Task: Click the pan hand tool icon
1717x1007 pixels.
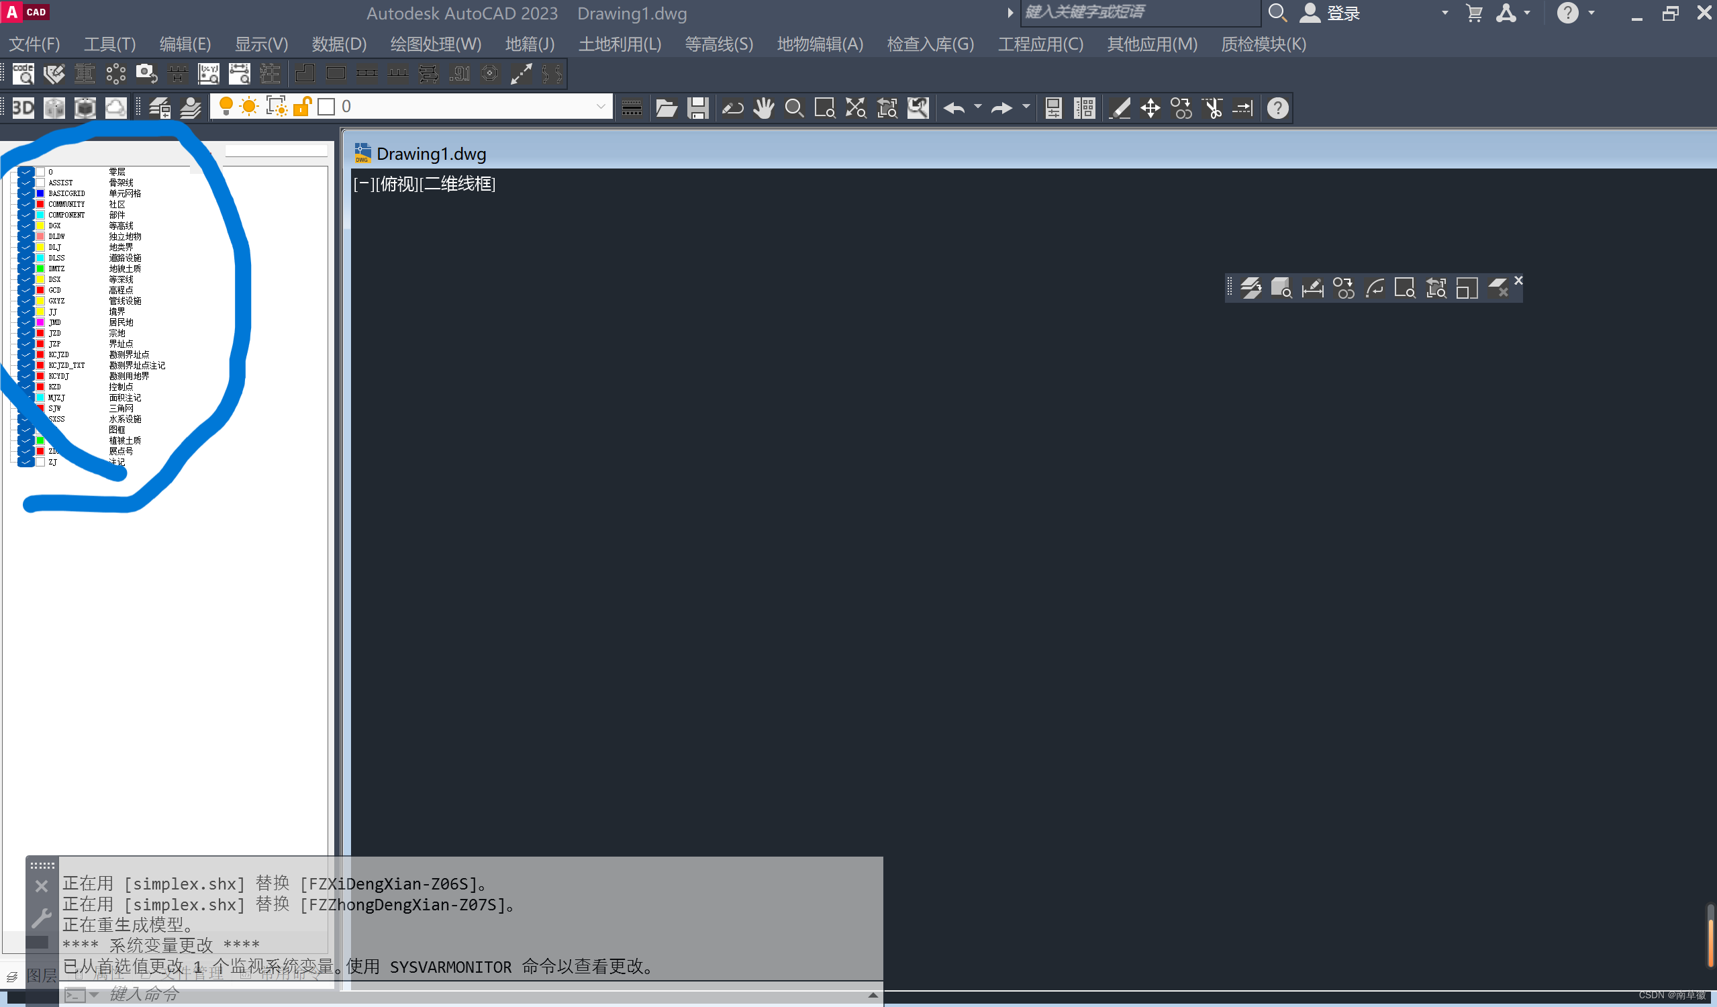Action: coord(763,107)
